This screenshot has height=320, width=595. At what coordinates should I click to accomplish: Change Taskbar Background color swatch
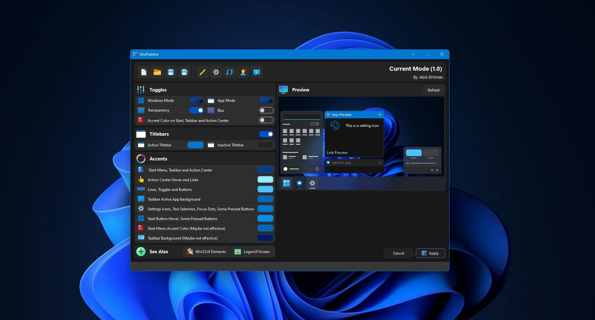click(266, 238)
